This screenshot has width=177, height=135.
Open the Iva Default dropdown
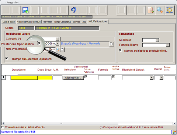coord(157,40)
